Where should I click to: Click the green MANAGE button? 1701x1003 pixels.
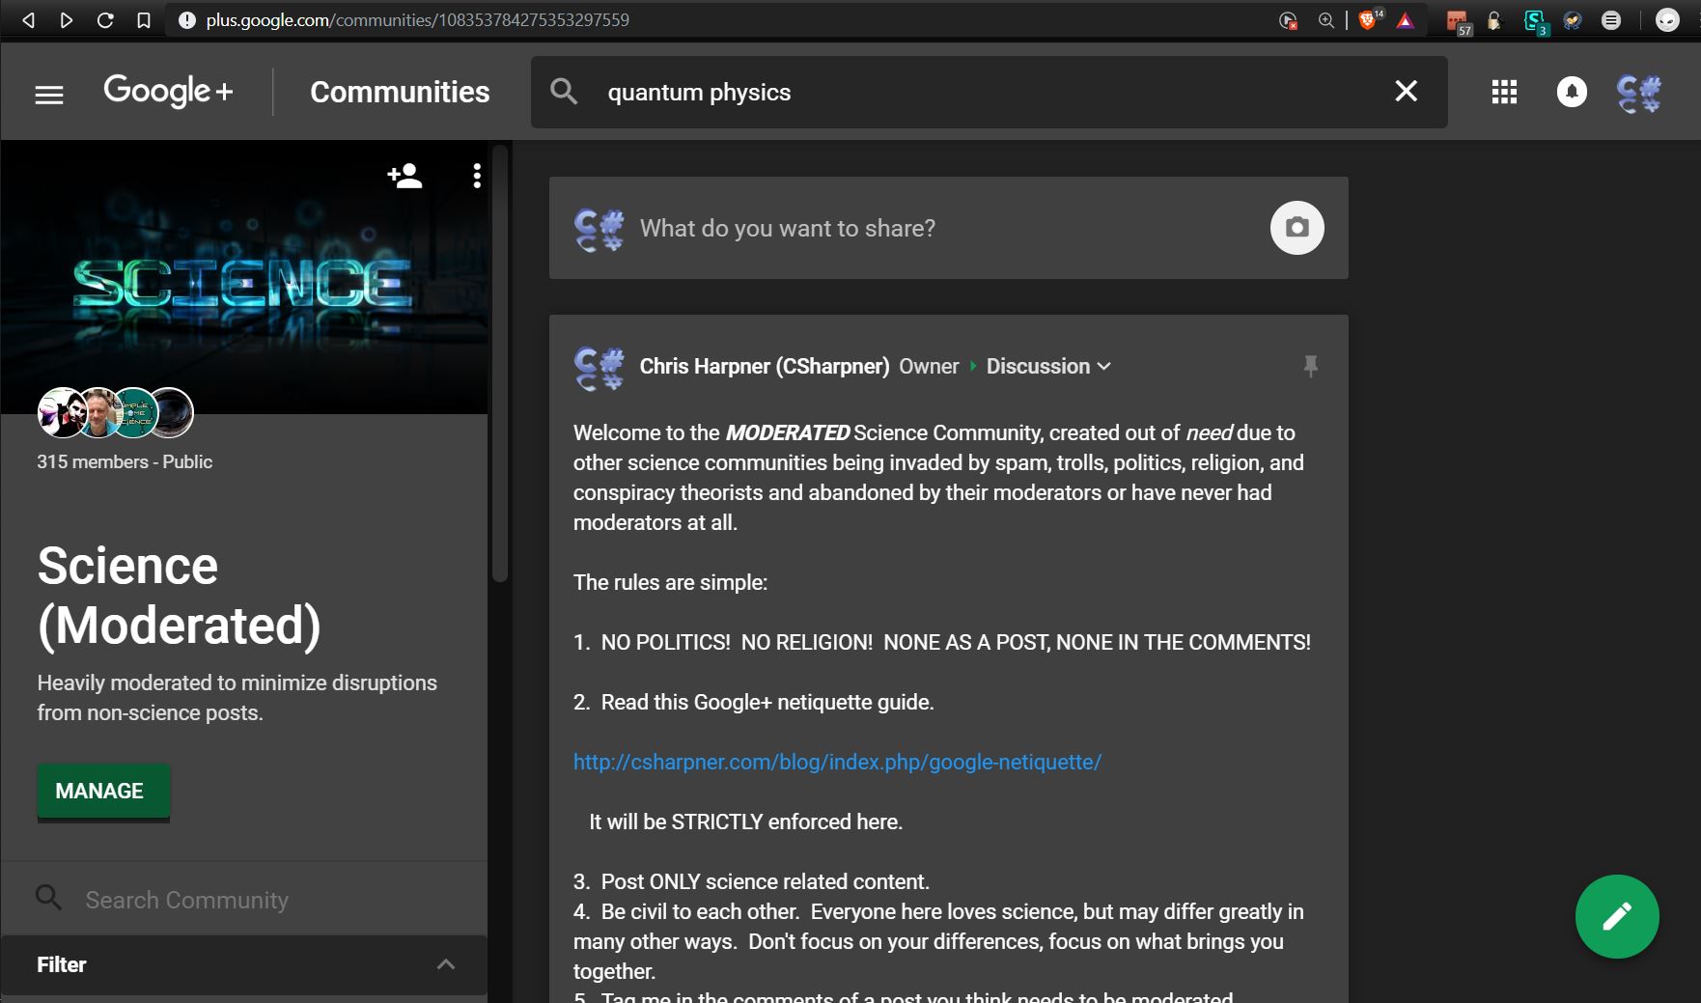click(103, 792)
